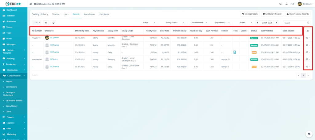This screenshot has width=315, height=140.
Task: Open BC Jerick employee link
Action: [x=54, y=59]
